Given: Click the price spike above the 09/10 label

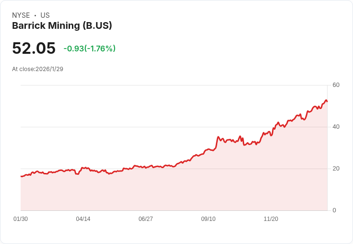Looking at the screenshot, I should point(218,137).
